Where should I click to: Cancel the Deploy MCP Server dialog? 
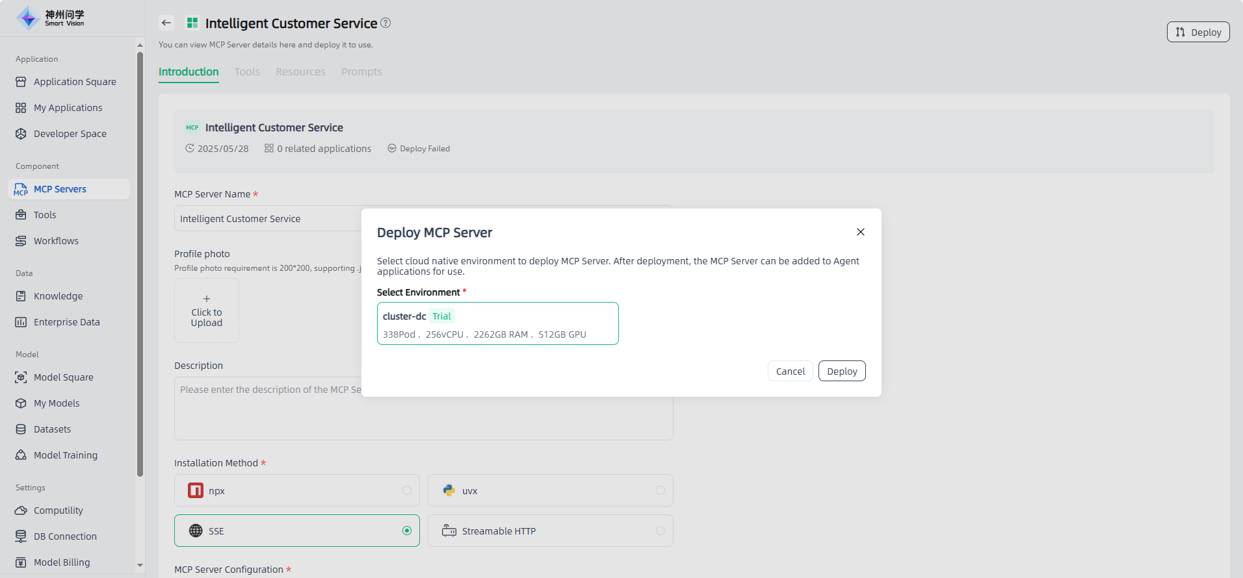click(x=790, y=371)
